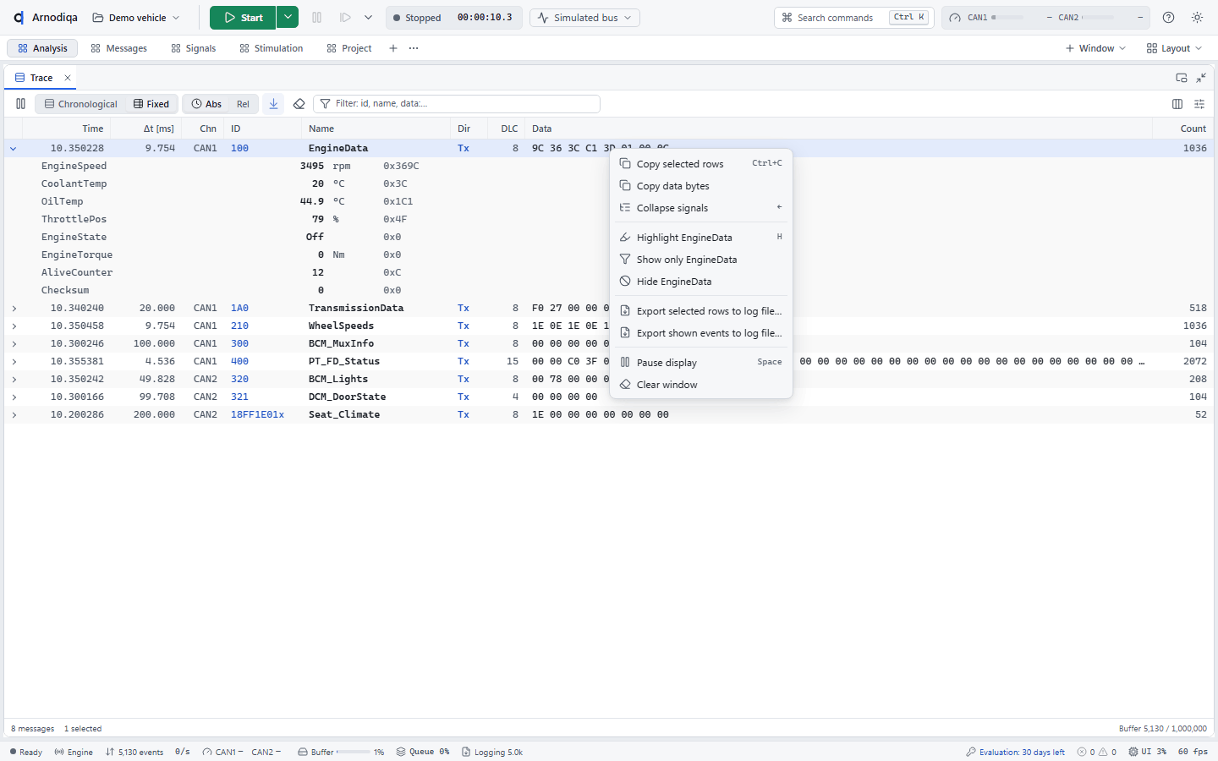
Task: Toggle the theme sun icon
Action: (1198, 18)
